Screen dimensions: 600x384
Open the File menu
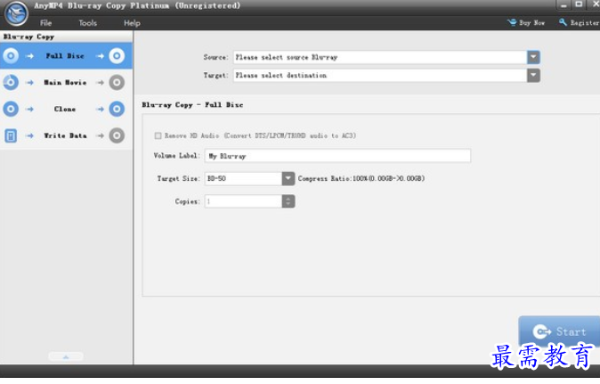pos(46,23)
